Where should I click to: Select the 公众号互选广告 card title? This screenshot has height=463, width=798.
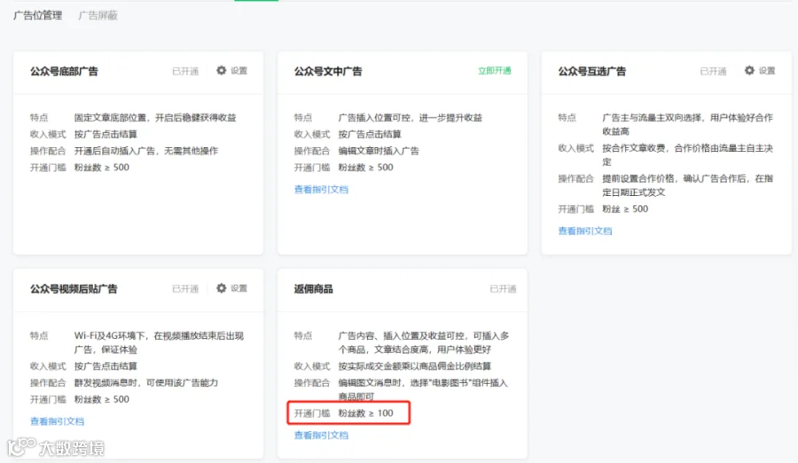pyautogui.click(x=592, y=71)
